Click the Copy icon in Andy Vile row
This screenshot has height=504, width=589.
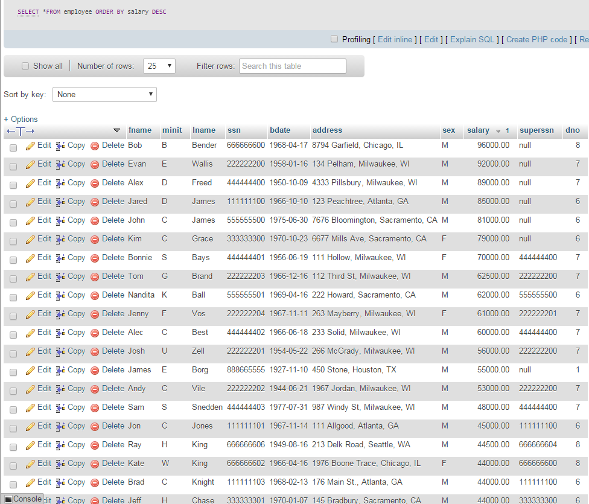tap(60, 389)
